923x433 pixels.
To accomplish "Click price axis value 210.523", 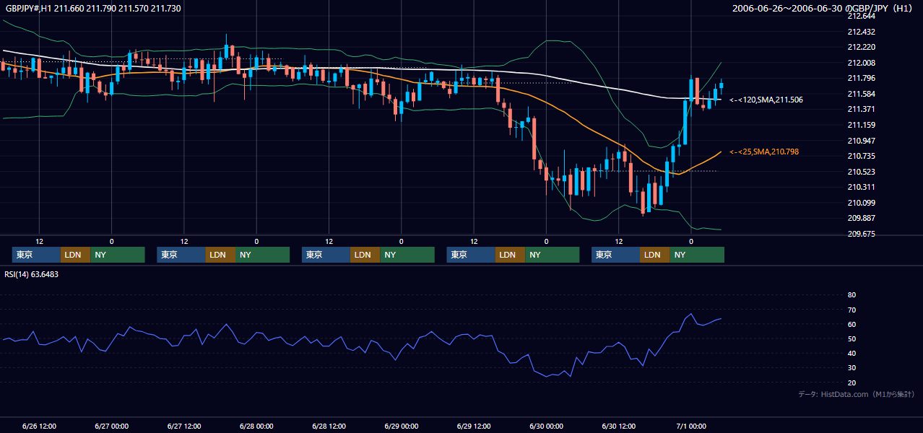I will click(862, 172).
